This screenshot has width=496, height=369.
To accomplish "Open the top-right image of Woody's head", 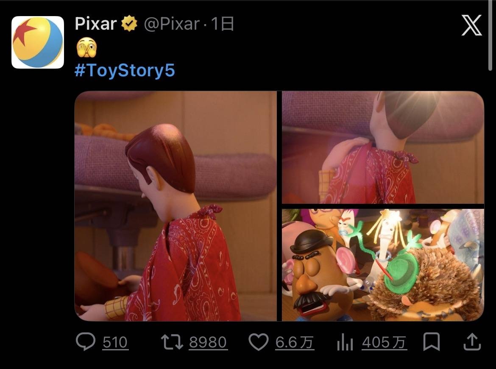I will [x=383, y=147].
